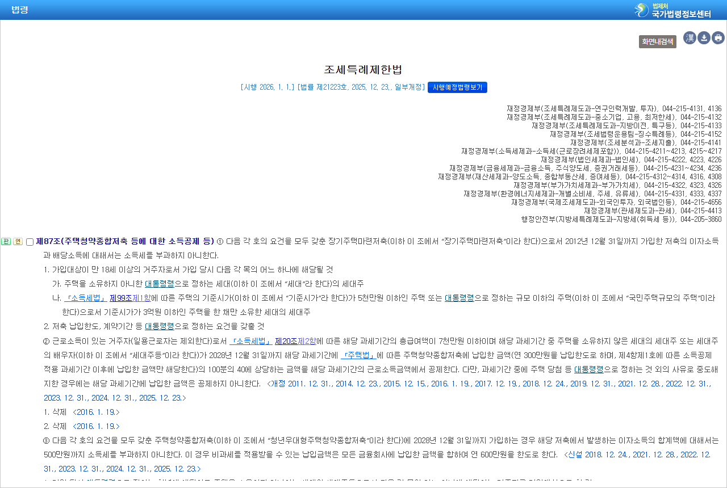Select contact line for 관세제도과-관세
Viewport: 727px width, 488px height.
point(653,211)
